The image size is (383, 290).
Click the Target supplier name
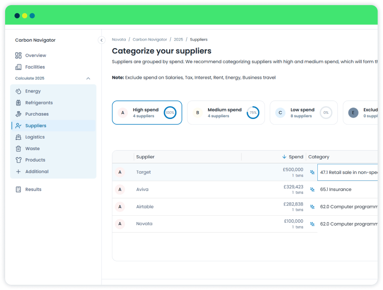(144, 172)
